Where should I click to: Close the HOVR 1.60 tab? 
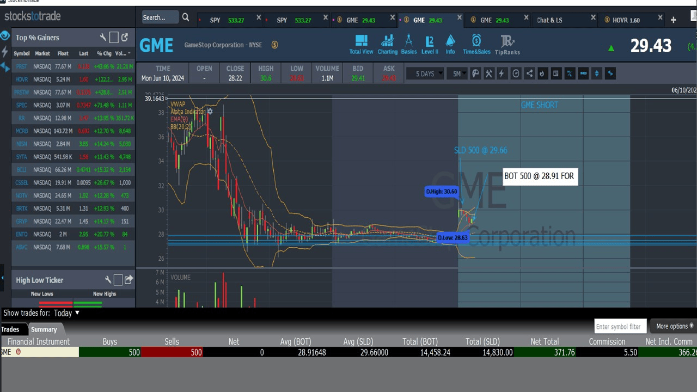click(660, 18)
